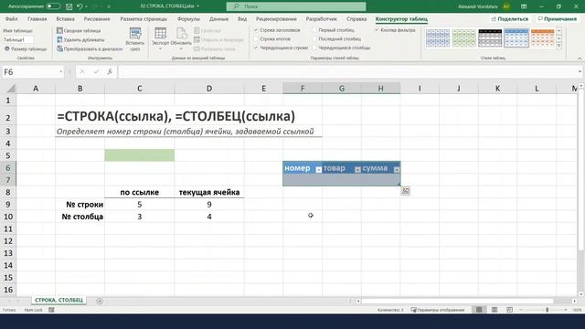Click Удалить дубликаты remove duplicates
585x329 pixels.
pyautogui.click(x=80, y=39)
